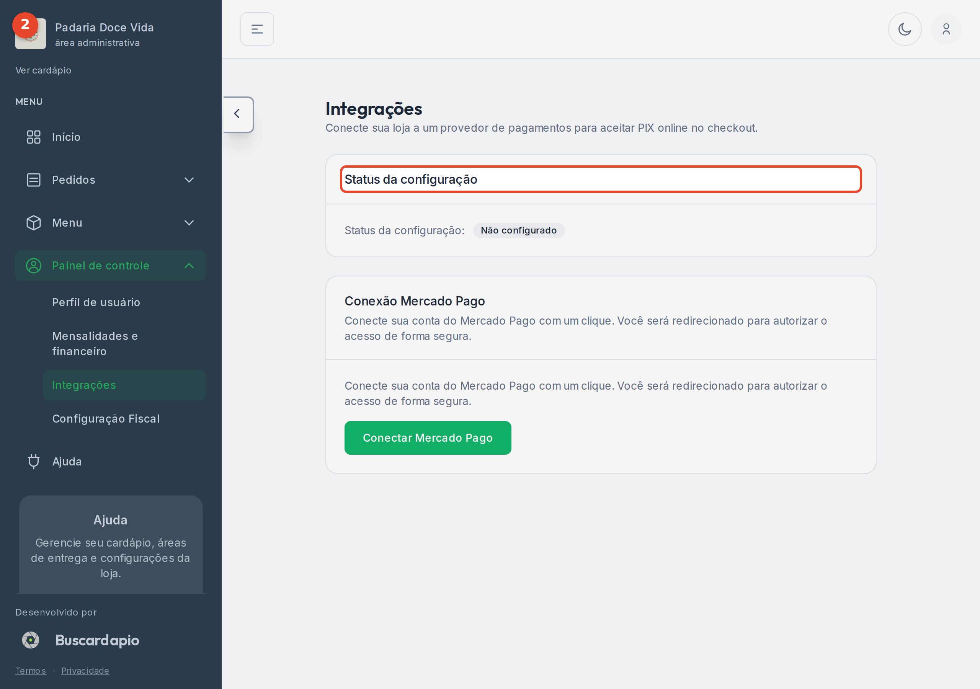Click the Início grid icon
Screen dimensions: 980x689
click(33, 137)
